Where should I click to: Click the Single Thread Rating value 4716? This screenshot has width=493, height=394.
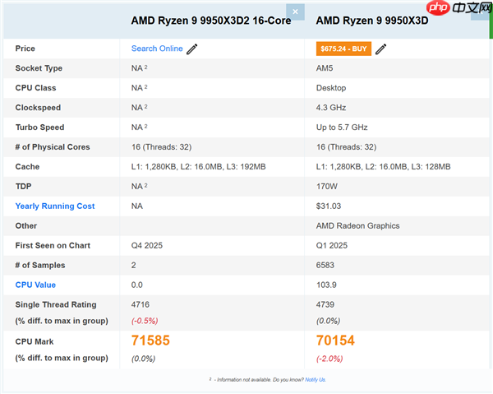(x=141, y=304)
